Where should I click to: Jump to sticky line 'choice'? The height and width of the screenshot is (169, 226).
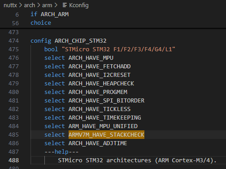[41, 23]
